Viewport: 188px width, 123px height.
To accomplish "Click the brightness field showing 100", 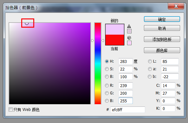I will coord(126,77).
